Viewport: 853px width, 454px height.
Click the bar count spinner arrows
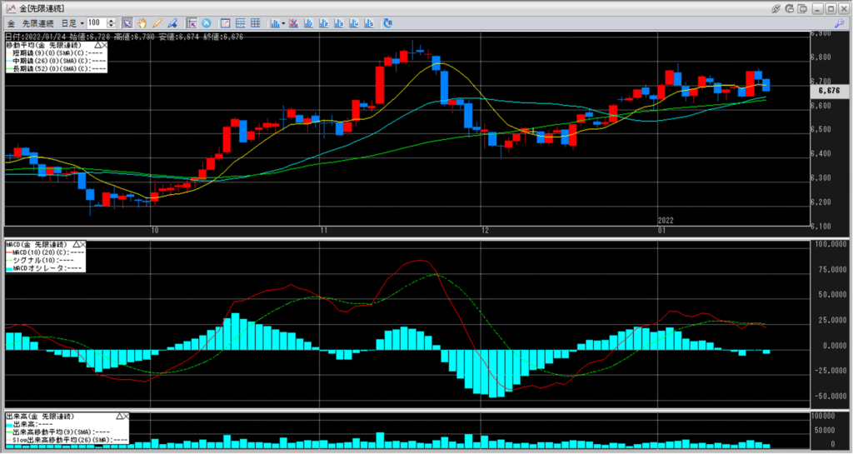[112, 22]
